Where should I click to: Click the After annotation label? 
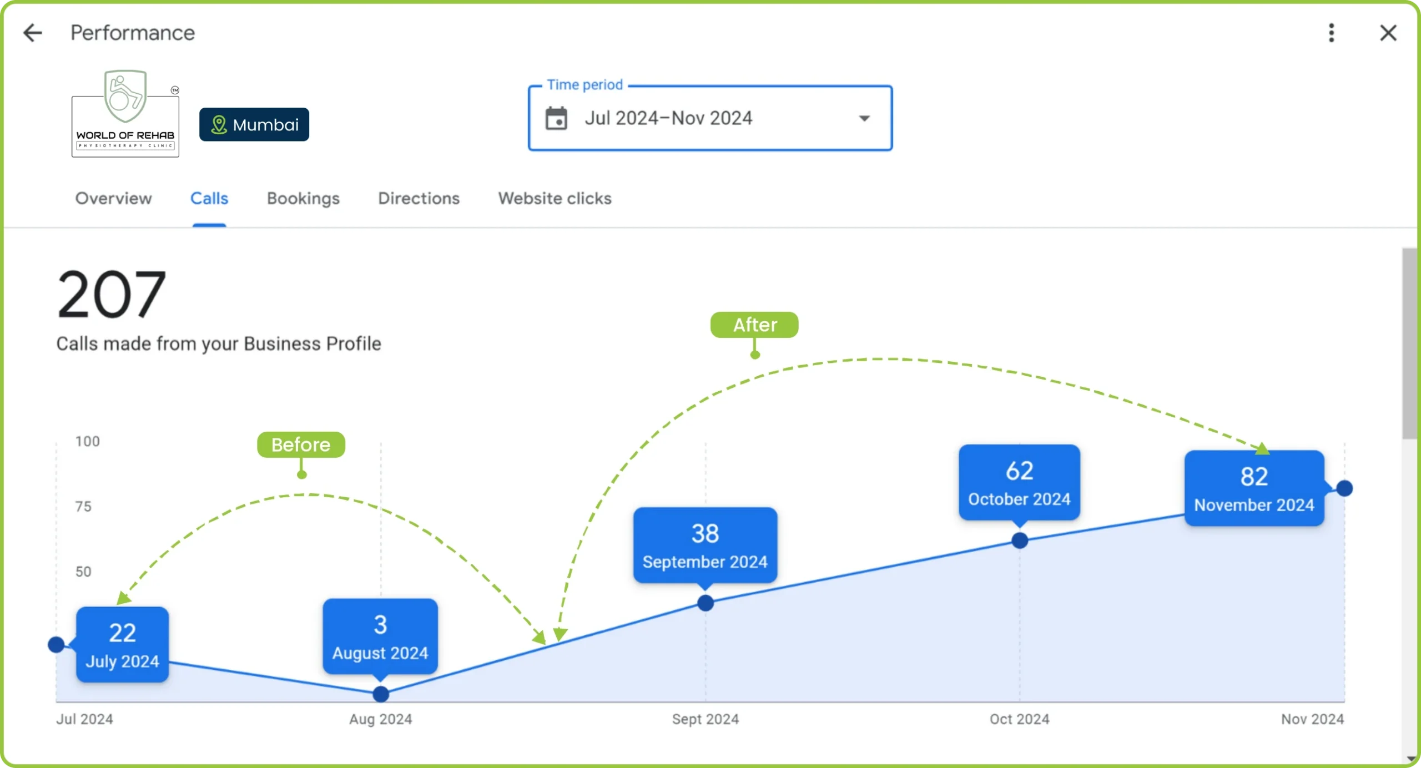pos(754,325)
